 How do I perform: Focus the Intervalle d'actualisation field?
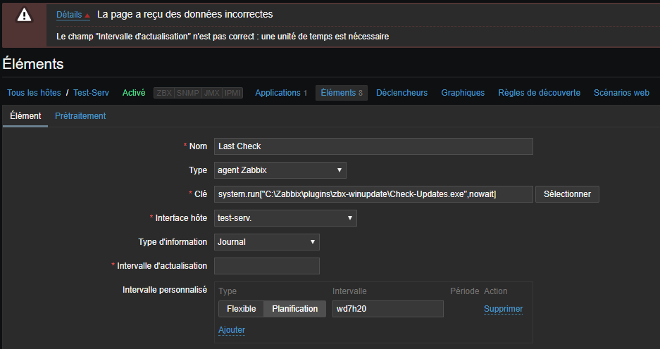click(x=267, y=266)
